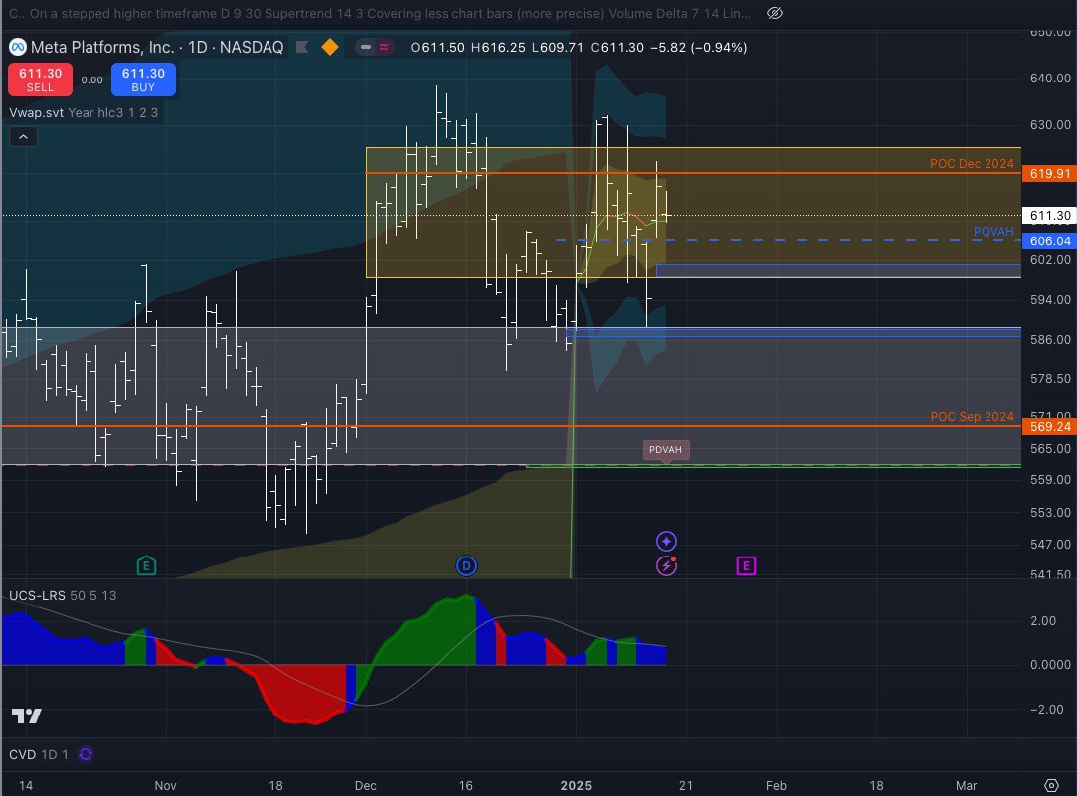Click the TradingView logo
1077x796 pixels.
click(27, 716)
